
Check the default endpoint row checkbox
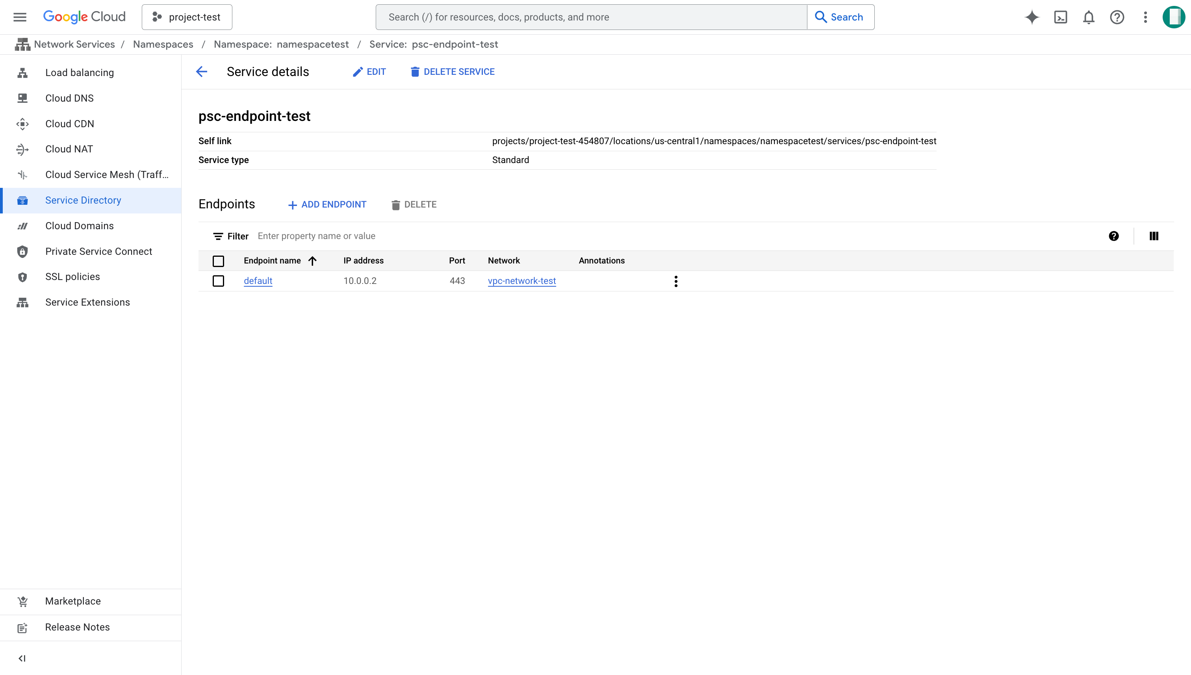coord(218,281)
